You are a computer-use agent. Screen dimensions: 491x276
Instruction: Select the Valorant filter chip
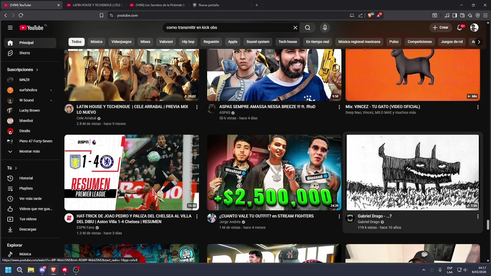pos(166,42)
